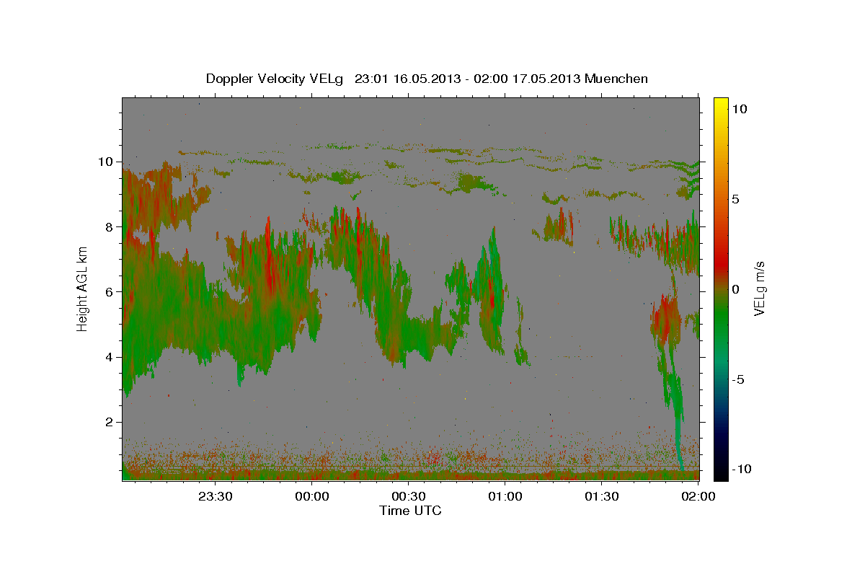Screen dimensions: 865x577
Task: Click the 01:00 time tick label
Action: click(505, 496)
